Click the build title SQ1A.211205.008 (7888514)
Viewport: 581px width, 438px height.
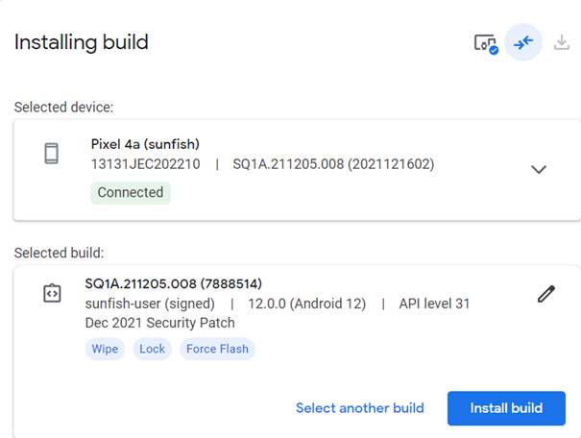click(x=174, y=284)
